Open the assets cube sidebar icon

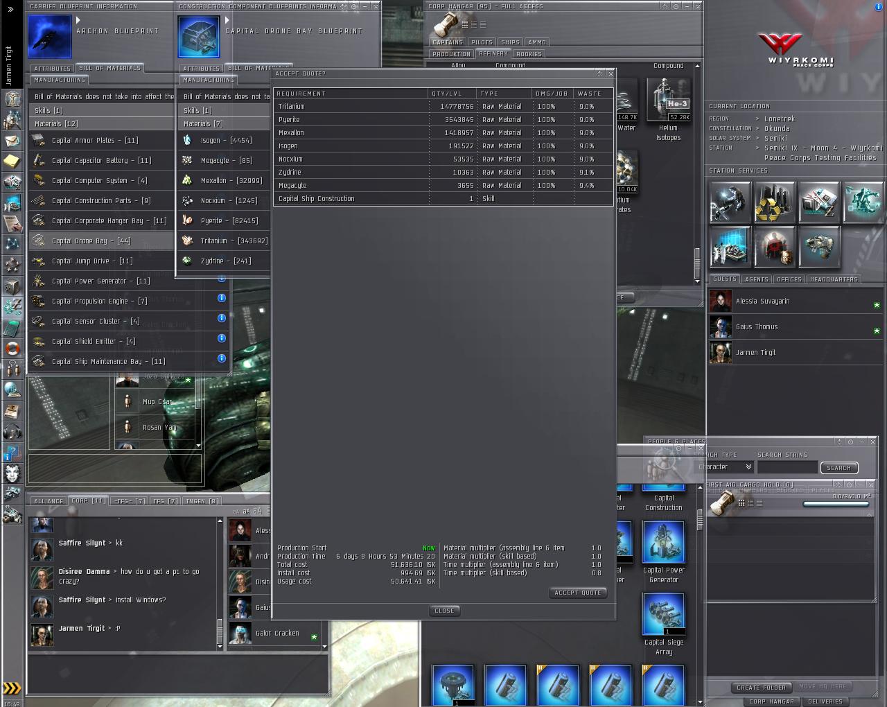point(12,286)
